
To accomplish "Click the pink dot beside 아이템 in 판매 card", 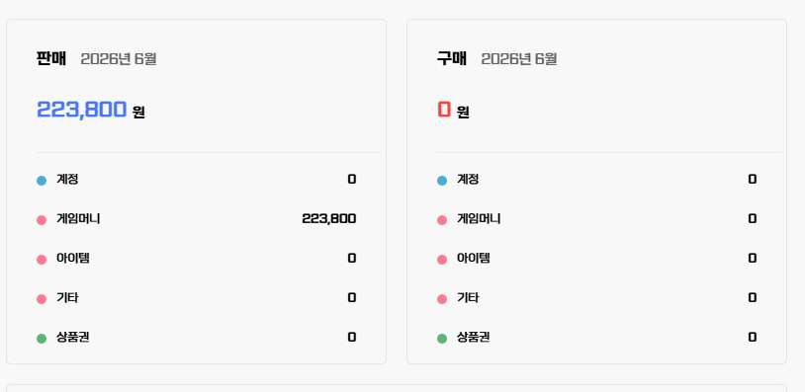I will [42, 260].
